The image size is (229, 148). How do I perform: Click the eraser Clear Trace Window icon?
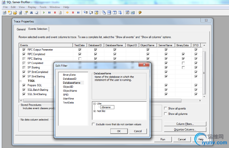[37, 13]
